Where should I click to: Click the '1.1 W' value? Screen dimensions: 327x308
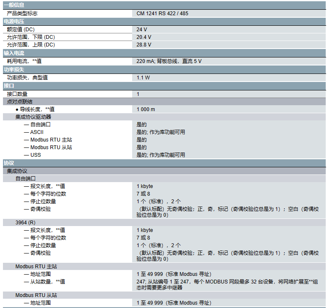(143, 78)
